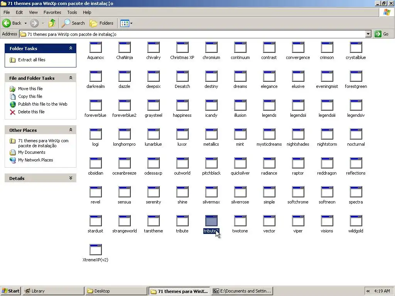The height and width of the screenshot is (296, 395).
Task: Switch to the E:\Documents and Settin... taskbar window
Action: [x=242, y=291]
